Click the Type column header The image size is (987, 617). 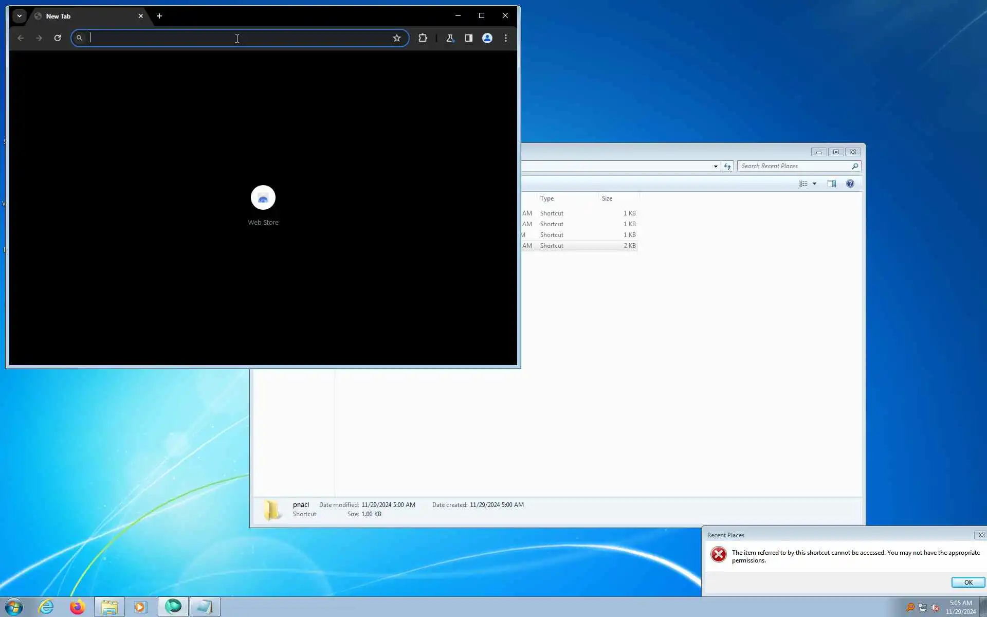(x=547, y=198)
